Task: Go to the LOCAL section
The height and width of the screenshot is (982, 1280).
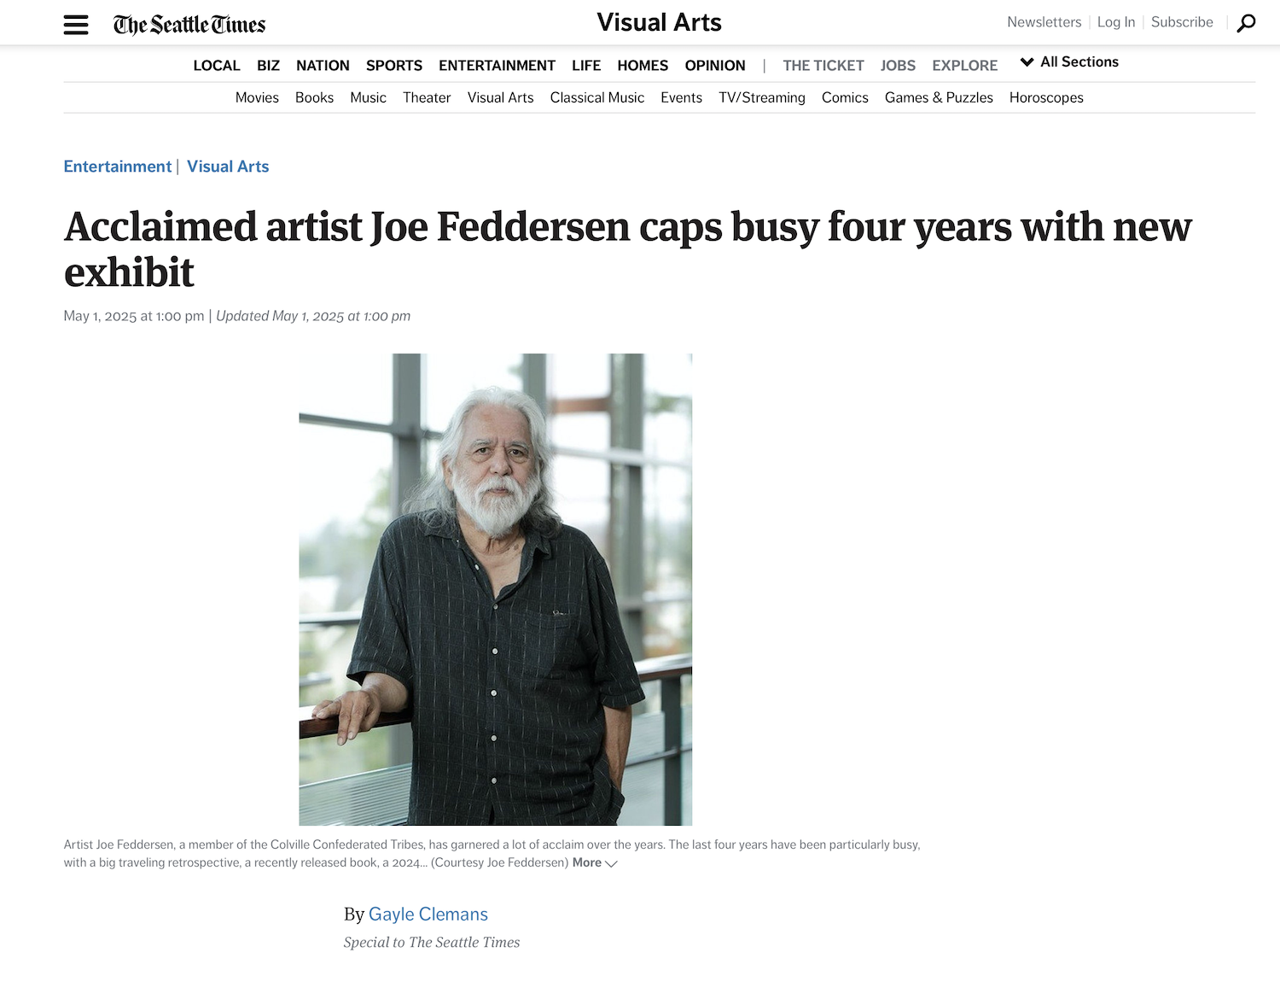Action: point(217,66)
